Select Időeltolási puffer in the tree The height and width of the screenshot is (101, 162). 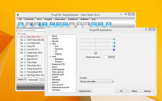point(58,75)
